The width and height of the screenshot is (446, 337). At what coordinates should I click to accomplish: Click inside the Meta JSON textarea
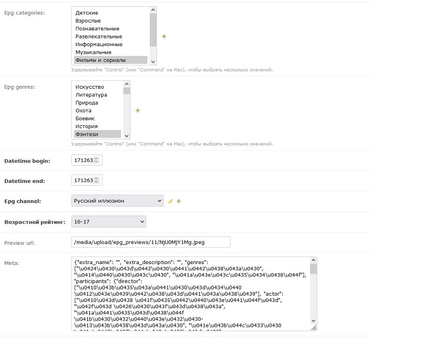tap(191, 294)
